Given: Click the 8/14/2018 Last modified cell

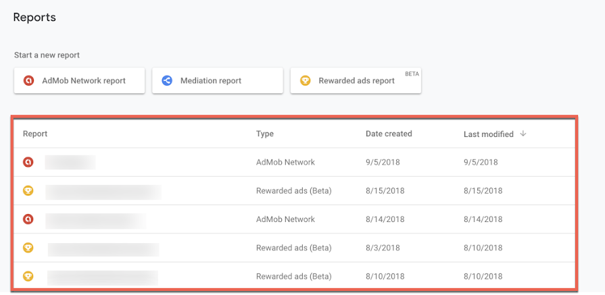Looking at the screenshot, I should coord(483,219).
